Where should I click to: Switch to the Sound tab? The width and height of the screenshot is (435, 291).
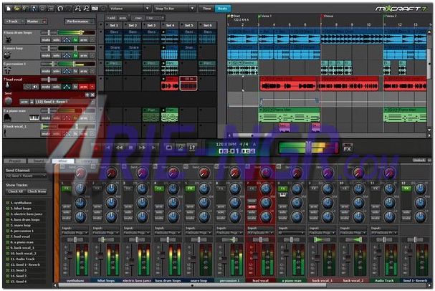[x=39, y=161]
